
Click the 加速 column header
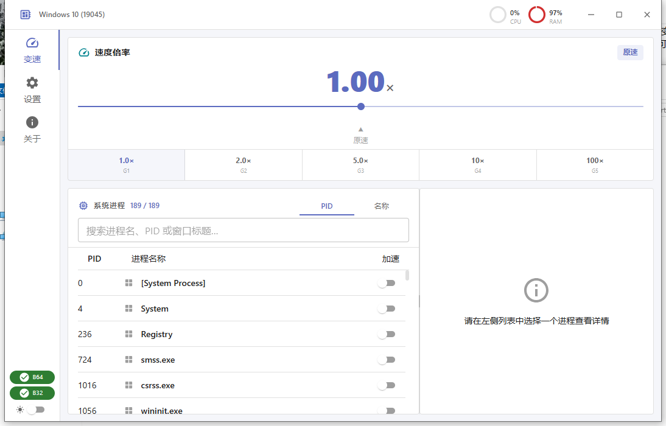pyautogui.click(x=390, y=259)
